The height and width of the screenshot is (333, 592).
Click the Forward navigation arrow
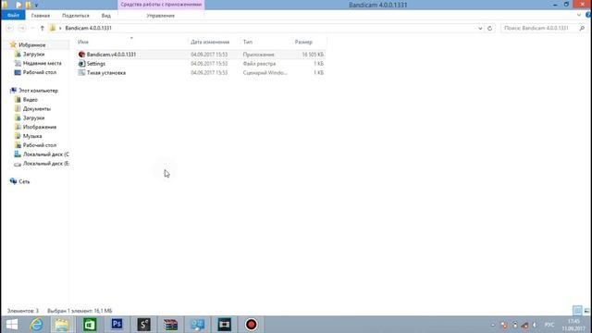[x=22, y=28]
